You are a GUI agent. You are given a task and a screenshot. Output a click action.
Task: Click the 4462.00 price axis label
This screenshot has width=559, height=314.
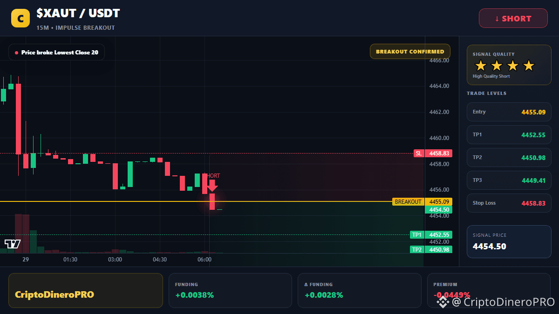(439, 112)
